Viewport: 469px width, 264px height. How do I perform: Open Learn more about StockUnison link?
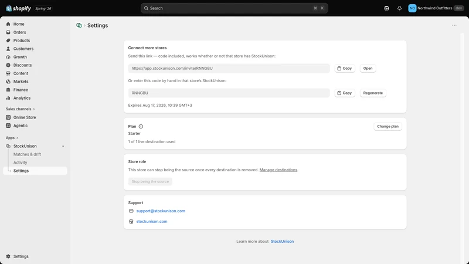click(282, 241)
